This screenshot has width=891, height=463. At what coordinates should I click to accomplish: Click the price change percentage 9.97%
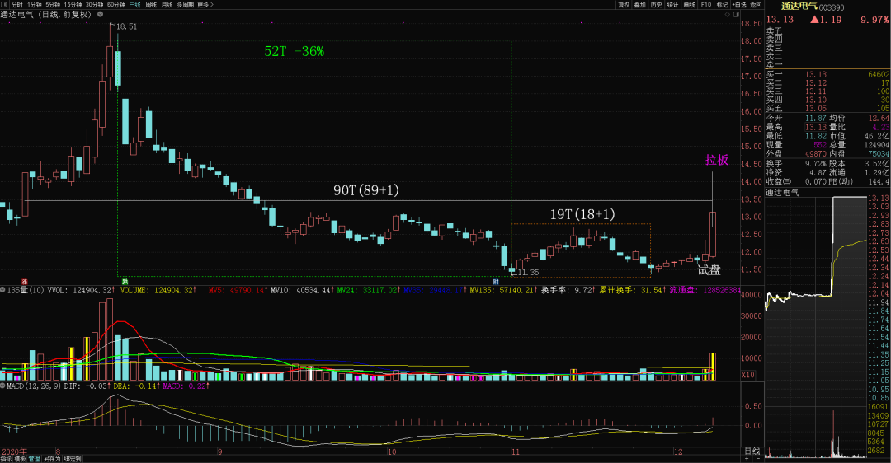point(874,19)
